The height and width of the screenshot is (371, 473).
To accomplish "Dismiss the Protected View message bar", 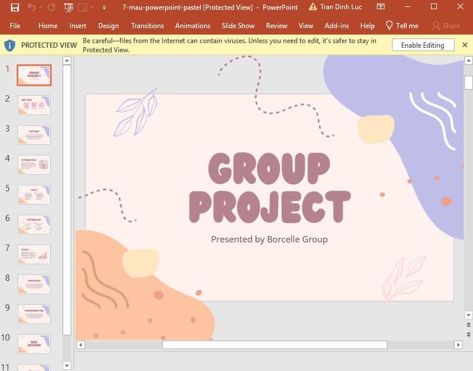I will [x=465, y=45].
